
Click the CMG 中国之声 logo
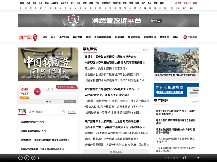[x=24, y=92]
